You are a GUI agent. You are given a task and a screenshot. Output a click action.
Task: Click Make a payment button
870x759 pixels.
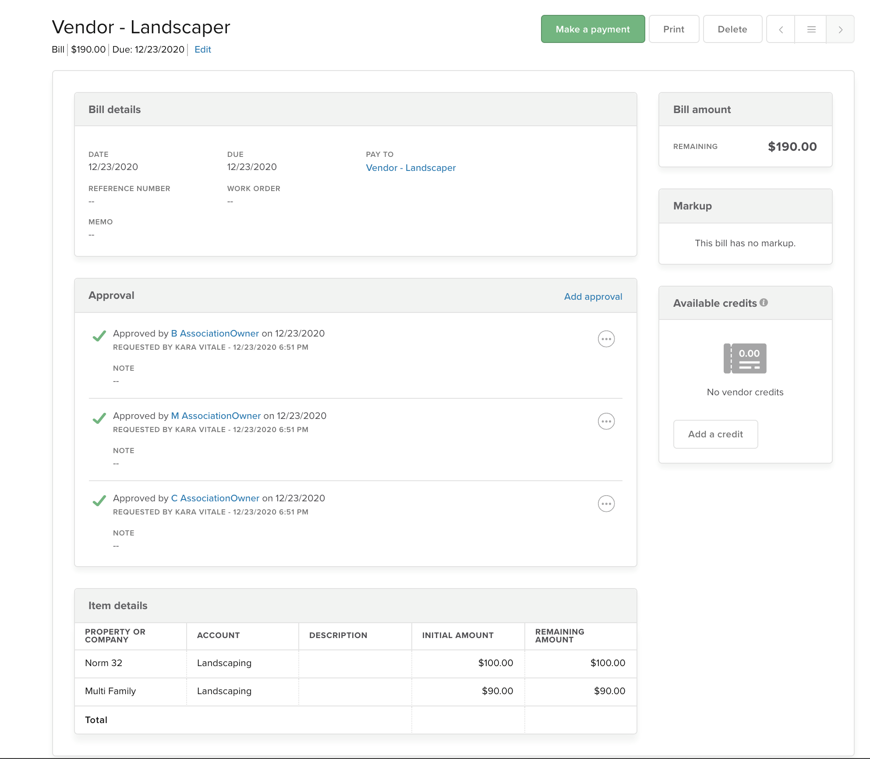pos(593,29)
